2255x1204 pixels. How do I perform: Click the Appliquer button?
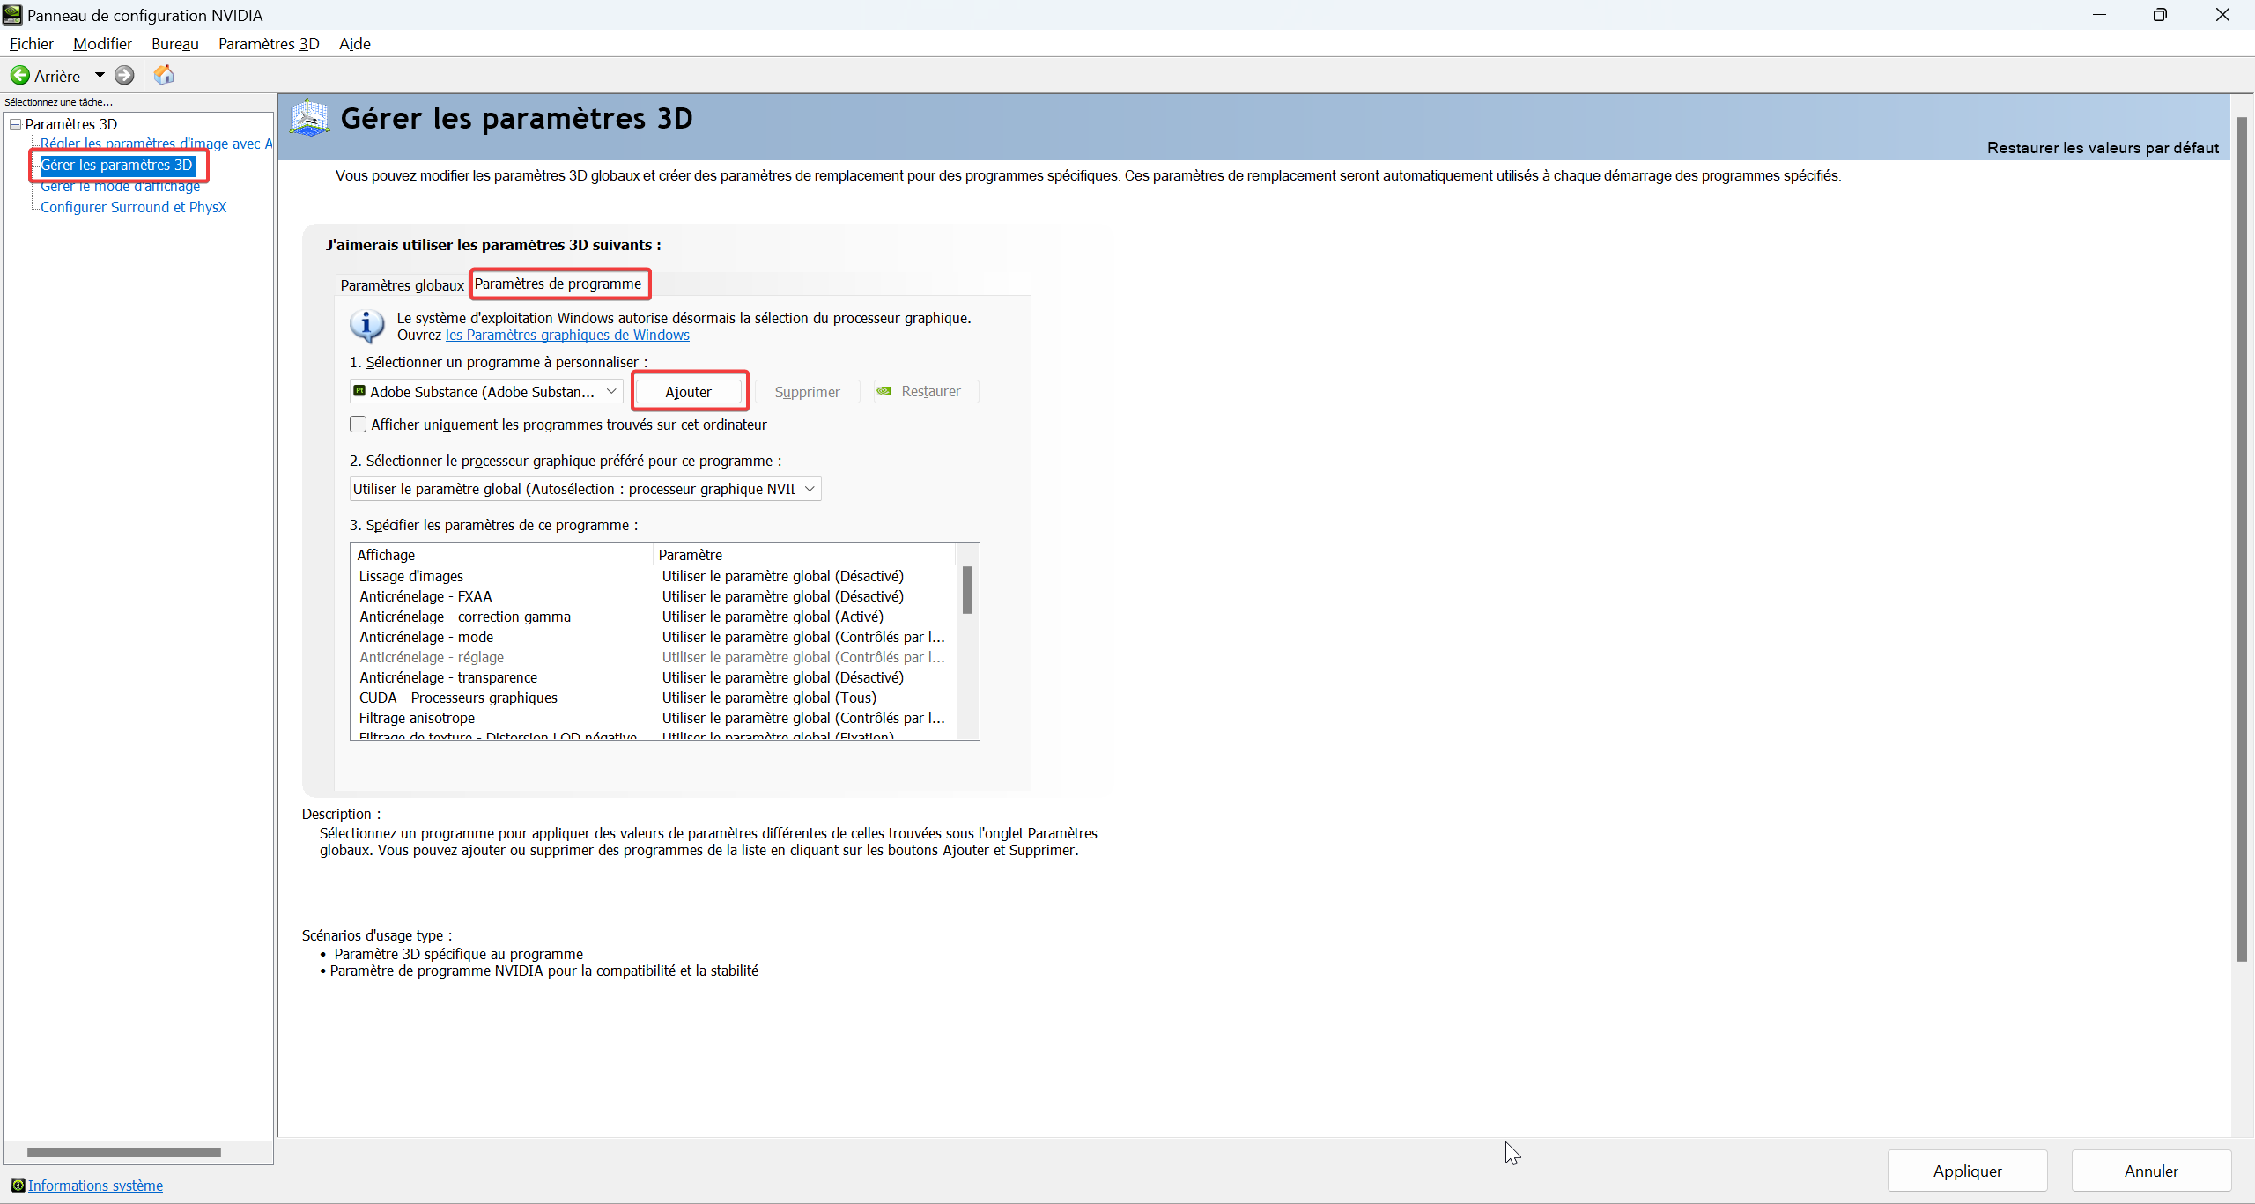1967,1171
